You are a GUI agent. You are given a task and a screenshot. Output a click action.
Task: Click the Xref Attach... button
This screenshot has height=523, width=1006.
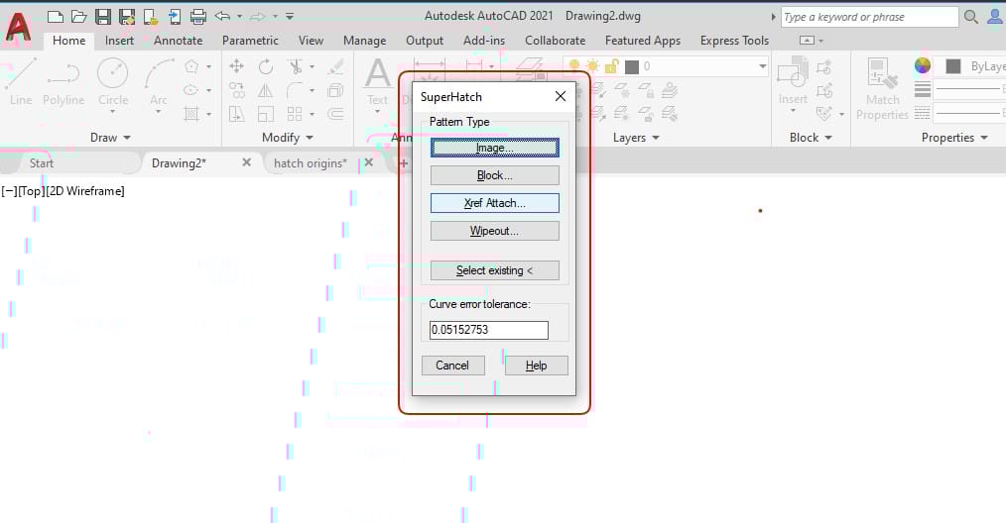coord(495,203)
